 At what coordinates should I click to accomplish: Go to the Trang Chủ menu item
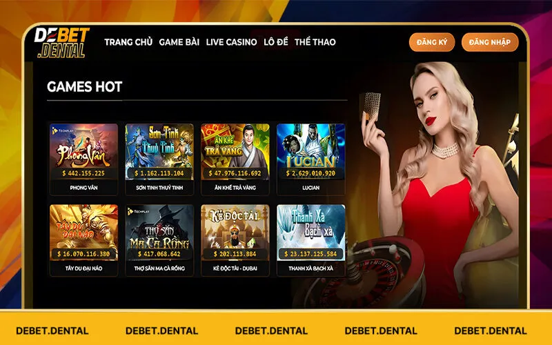click(128, 42)
